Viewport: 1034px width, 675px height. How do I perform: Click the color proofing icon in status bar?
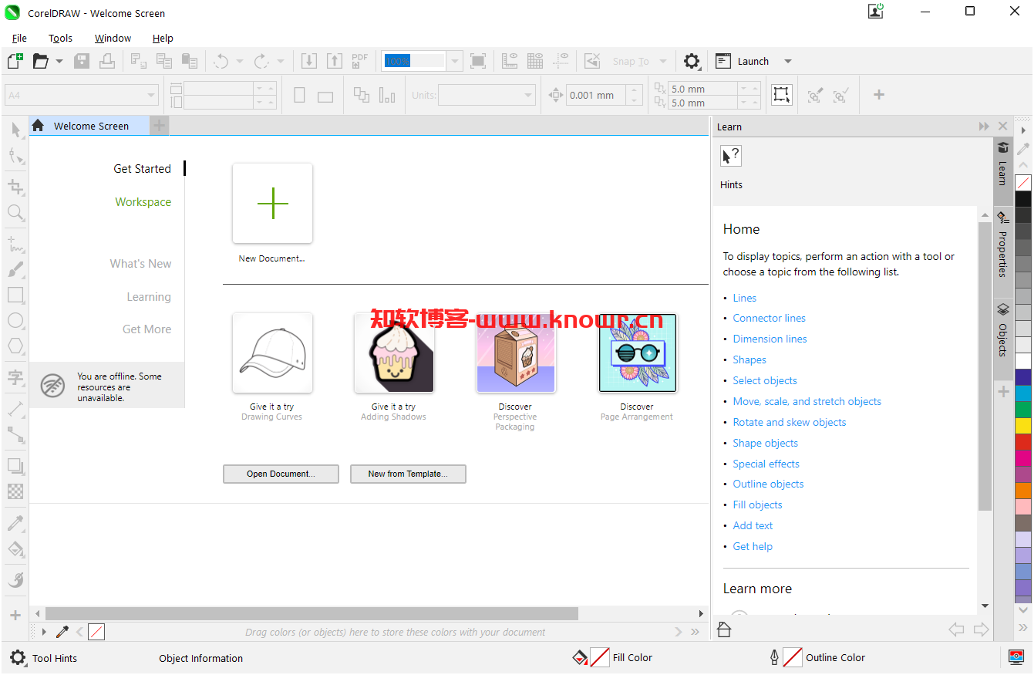[1016, 657]
